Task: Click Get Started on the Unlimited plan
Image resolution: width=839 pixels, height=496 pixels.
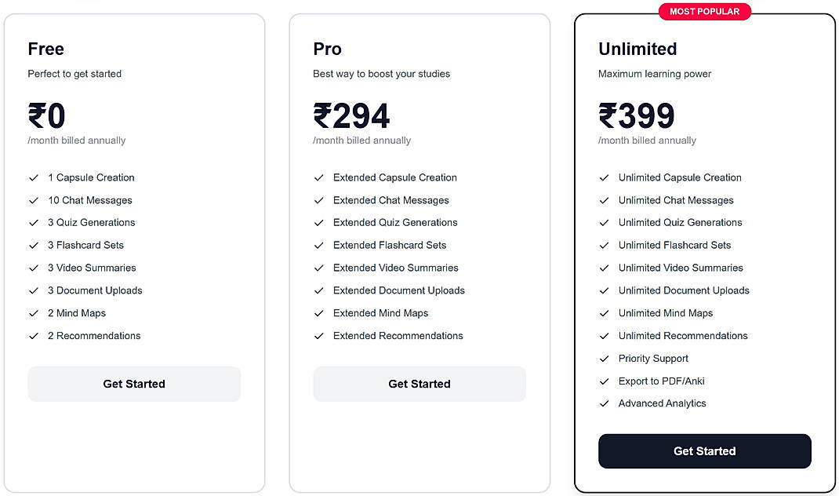Action: (x=704, y=451)
